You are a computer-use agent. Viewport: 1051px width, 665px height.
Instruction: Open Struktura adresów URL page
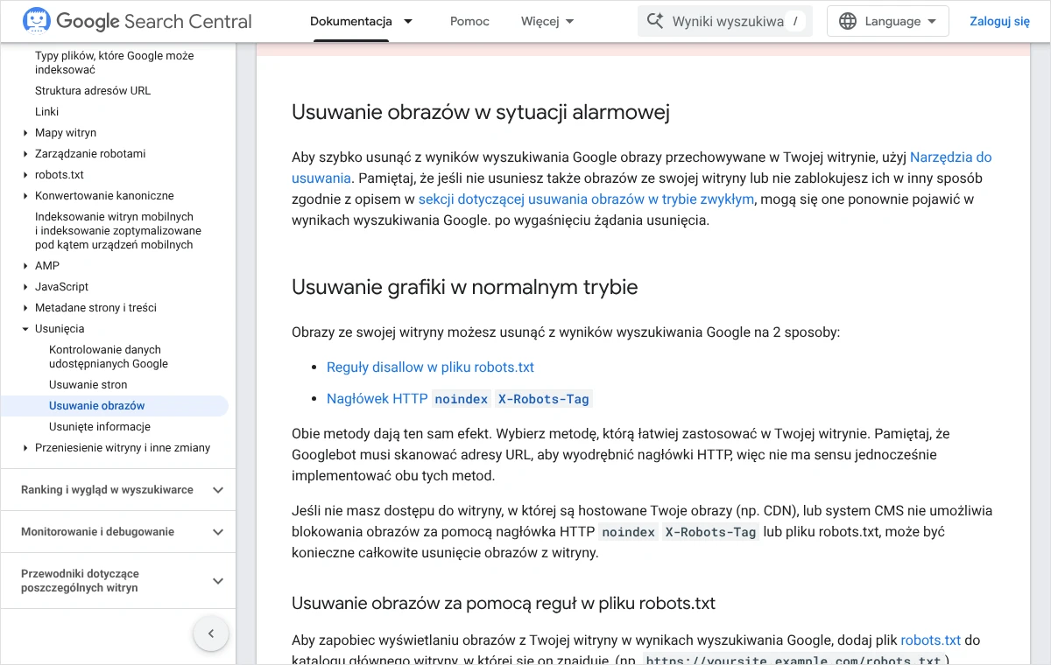93,91
